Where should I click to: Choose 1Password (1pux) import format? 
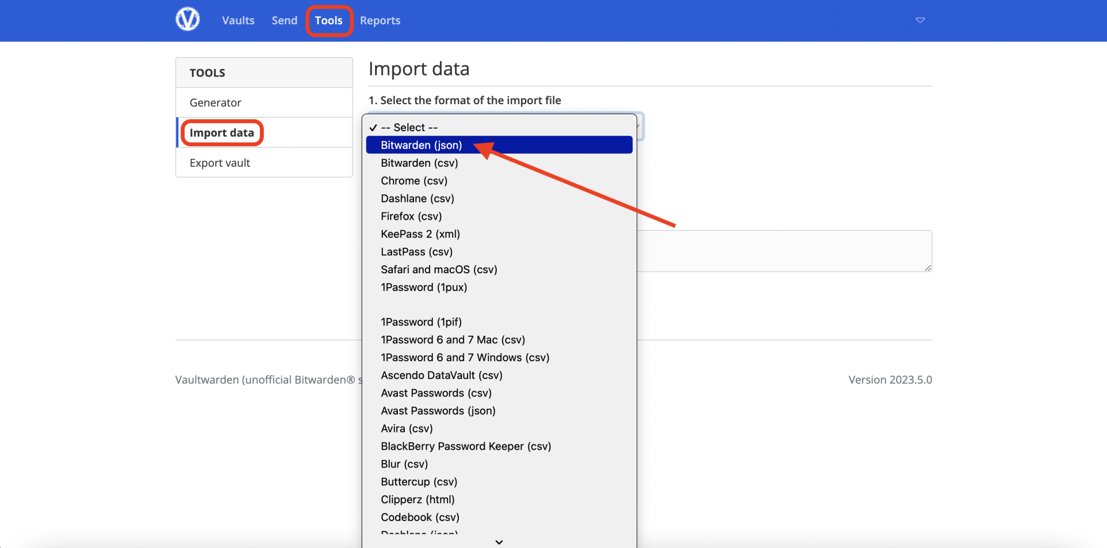[x=423, y=287]
